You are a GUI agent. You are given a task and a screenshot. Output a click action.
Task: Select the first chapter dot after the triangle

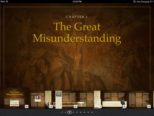(66, 112)
